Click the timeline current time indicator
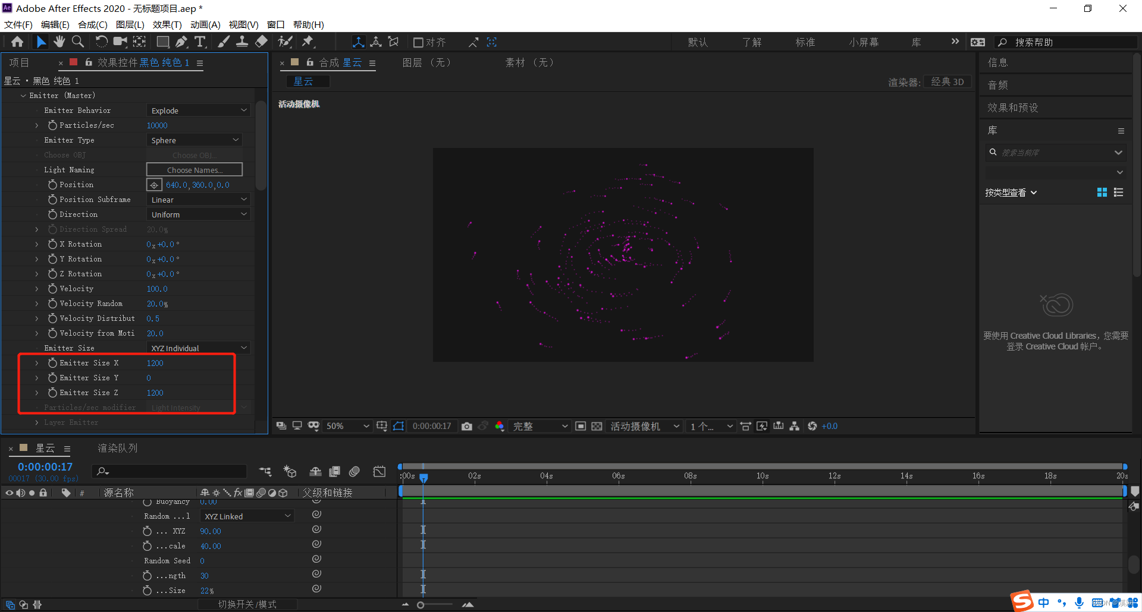The height and width of the screenshot is (612, 1142). (x=423, y=477)
